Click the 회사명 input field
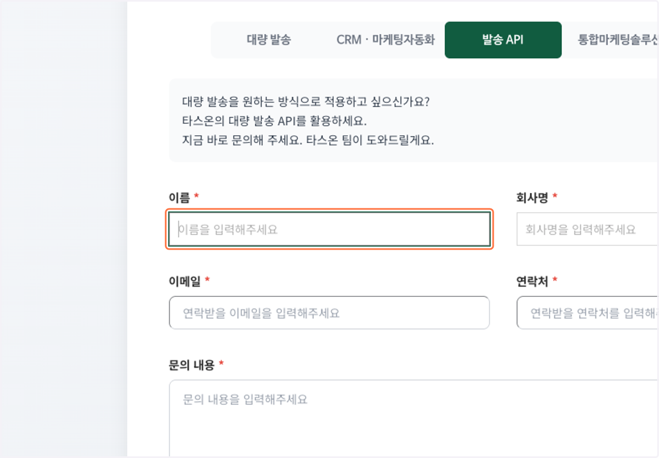The height and width of the screenshot is (458, 659). (x=588, y=229)
